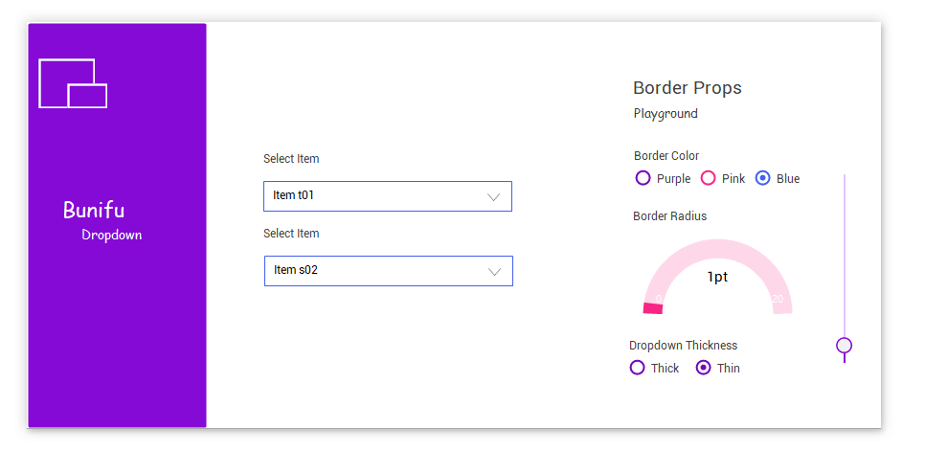Image resolution: width=925 pixels, height=451 pixels.
Task: Click the pink Border Radius gauge
Action: tap(717, 277)
